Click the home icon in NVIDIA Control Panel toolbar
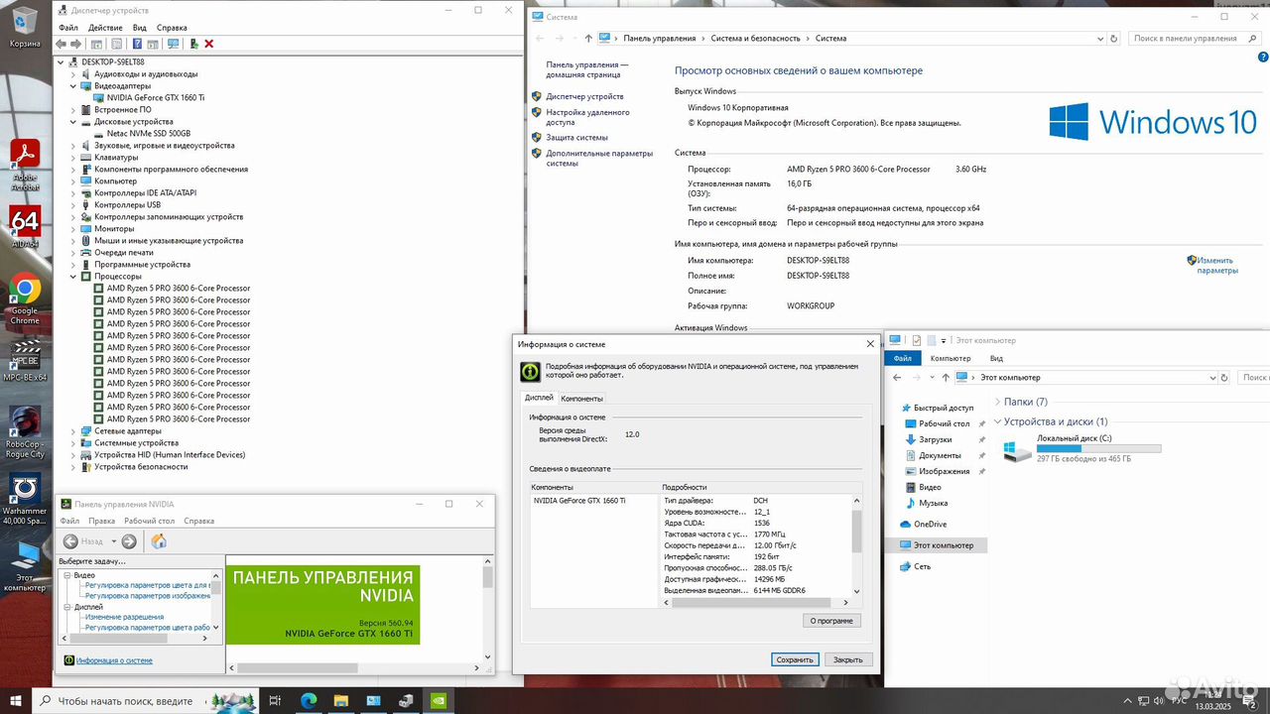The image size is (1270, 714). click(159, 541)
